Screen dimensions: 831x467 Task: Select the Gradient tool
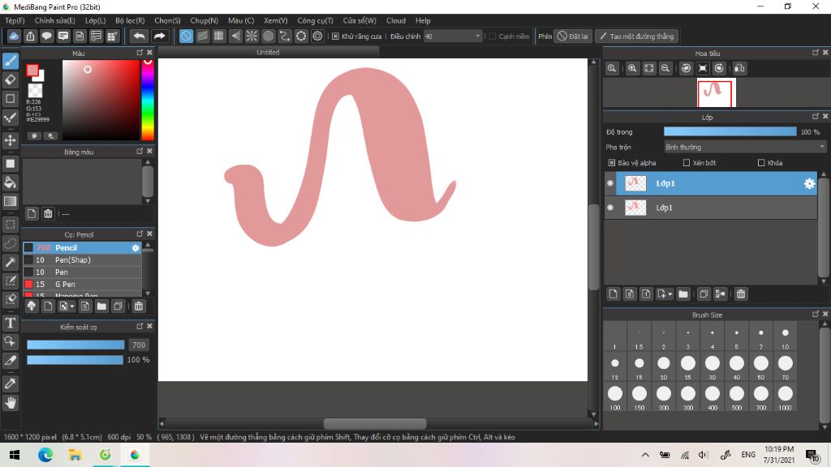click(x=10, y=201)
